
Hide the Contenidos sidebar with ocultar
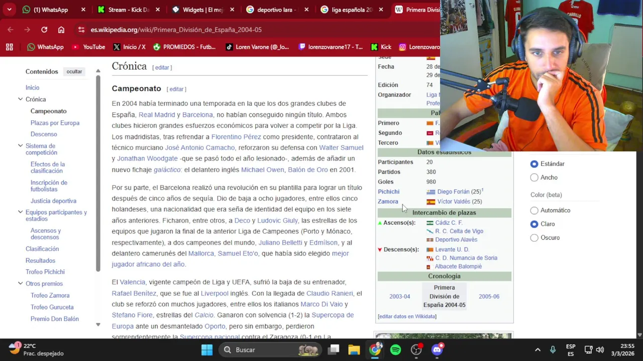pyautogui.click(x=74, y=72)
